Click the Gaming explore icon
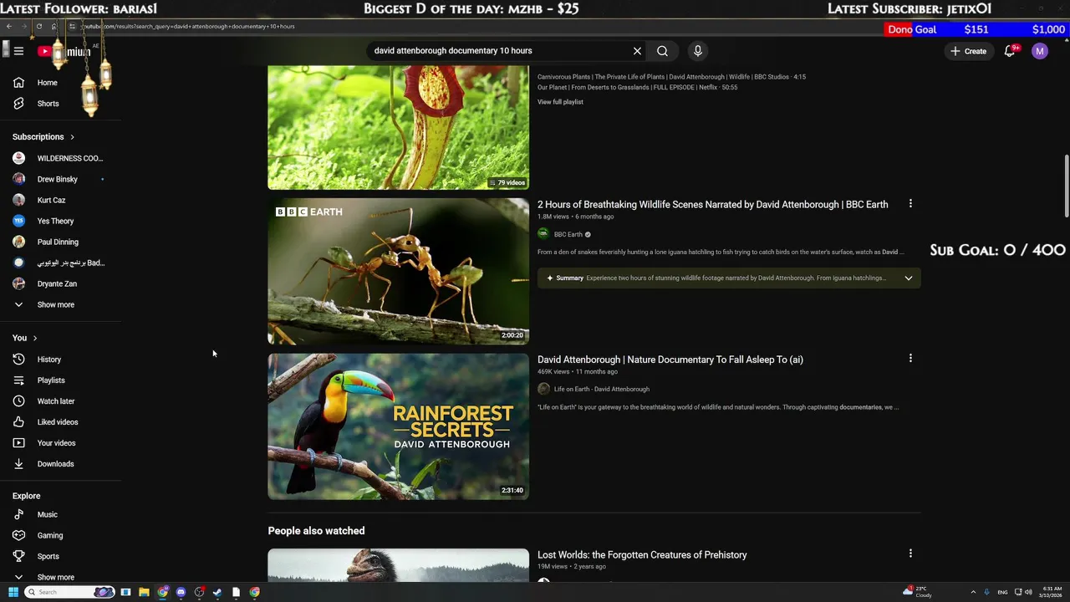 18,536
